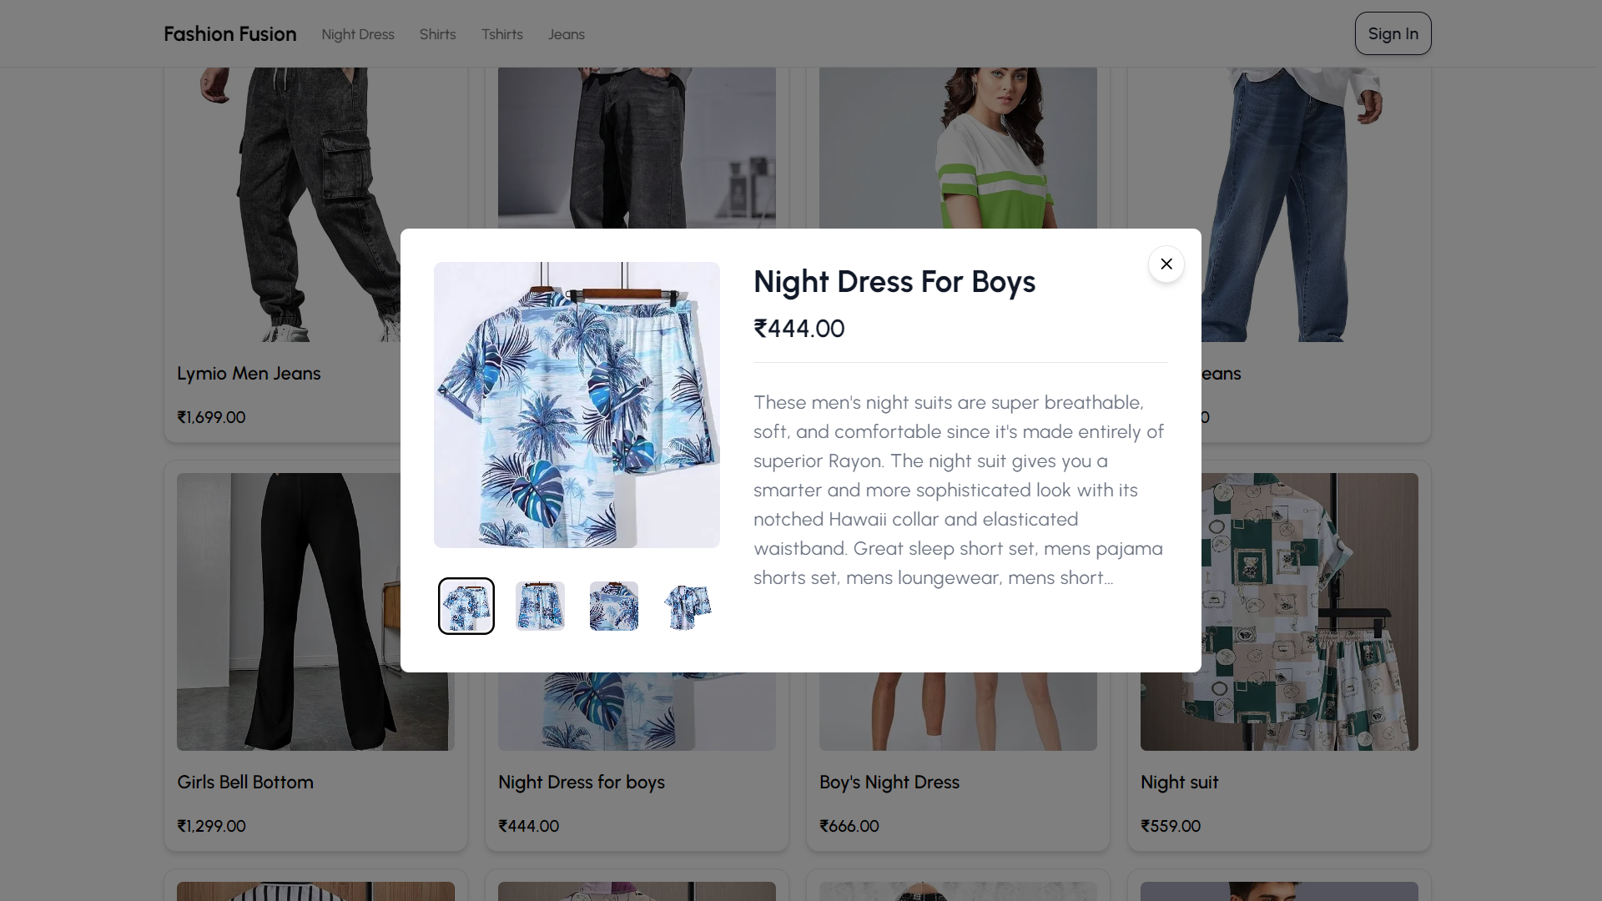Select the Fashion Fusion home logo
This screenshot has width=1602, height=901.
point(230,33)
